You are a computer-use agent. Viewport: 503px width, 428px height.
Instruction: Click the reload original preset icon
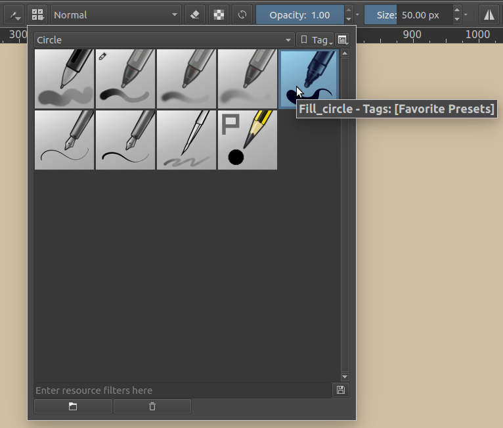[x=242, y=14]
